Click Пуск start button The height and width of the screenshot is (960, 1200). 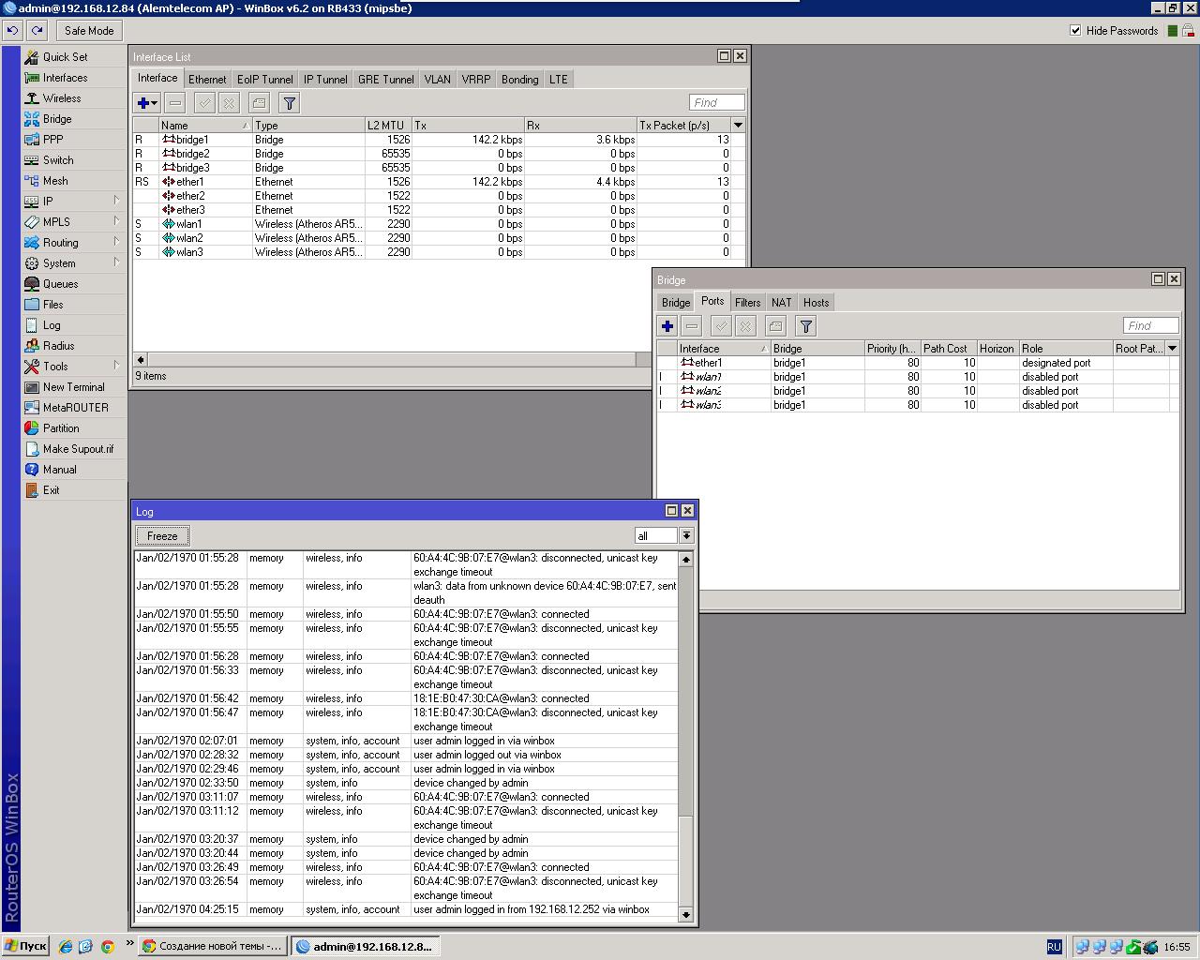[x=25, y=947]
